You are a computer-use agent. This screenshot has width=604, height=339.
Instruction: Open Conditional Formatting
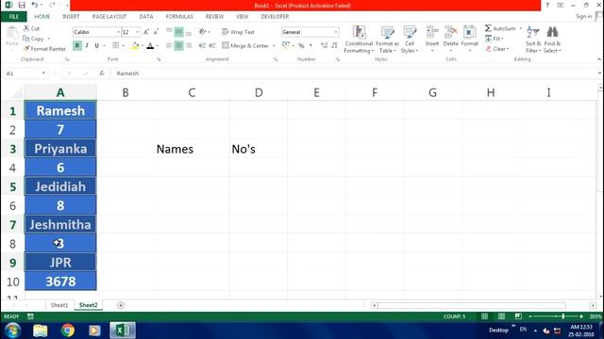[x=359, y=40]
